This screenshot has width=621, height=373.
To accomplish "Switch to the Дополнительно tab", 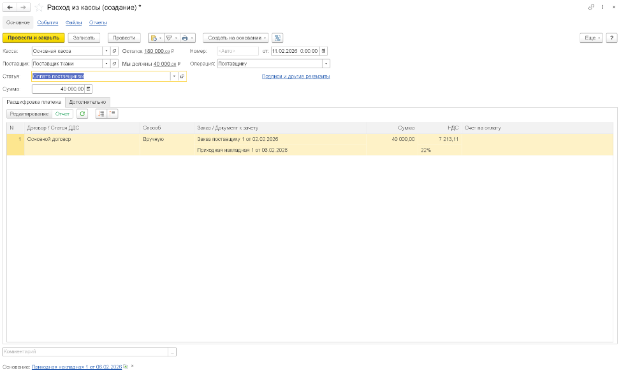I will click(88, 101).
